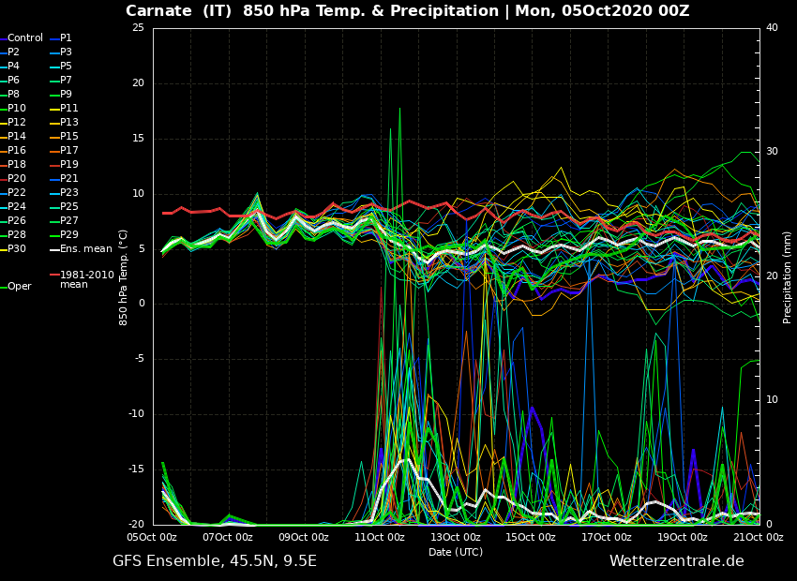
Task: Click legend label 'P21'
Action: click(x=68, y=178)
